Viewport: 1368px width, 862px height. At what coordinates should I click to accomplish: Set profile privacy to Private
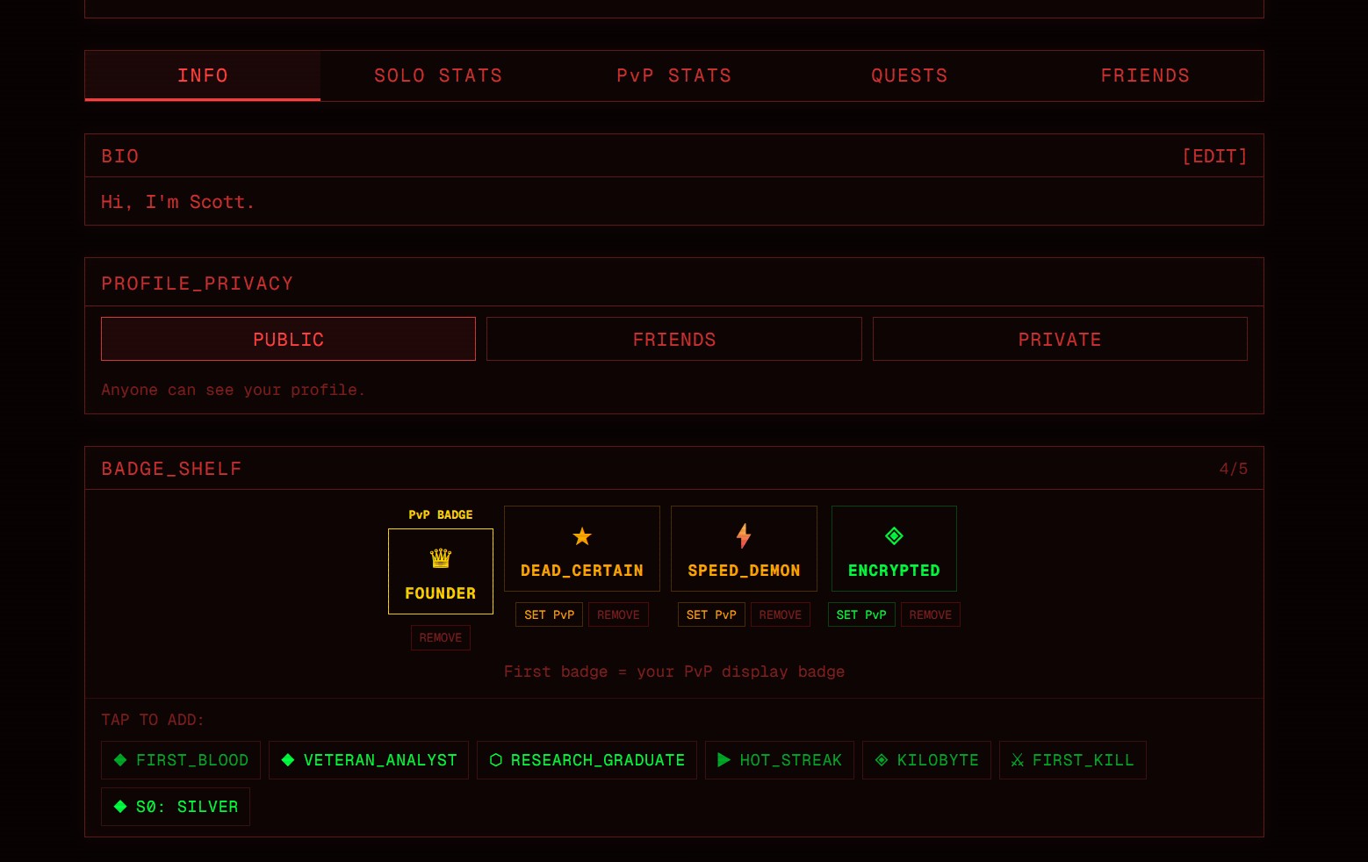click(x=1059, y=340)
